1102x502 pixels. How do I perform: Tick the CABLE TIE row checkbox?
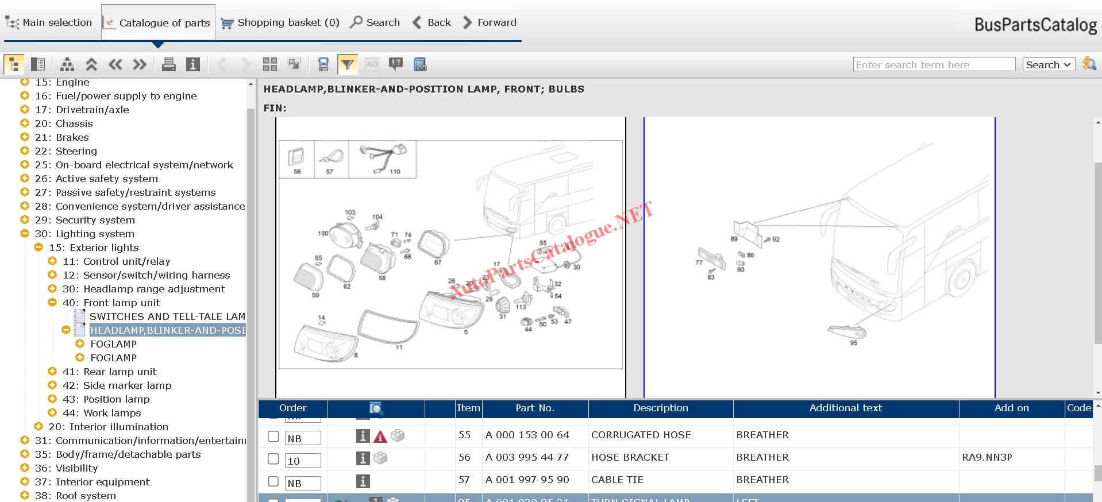pyautogui.click(x=273, y=481)
